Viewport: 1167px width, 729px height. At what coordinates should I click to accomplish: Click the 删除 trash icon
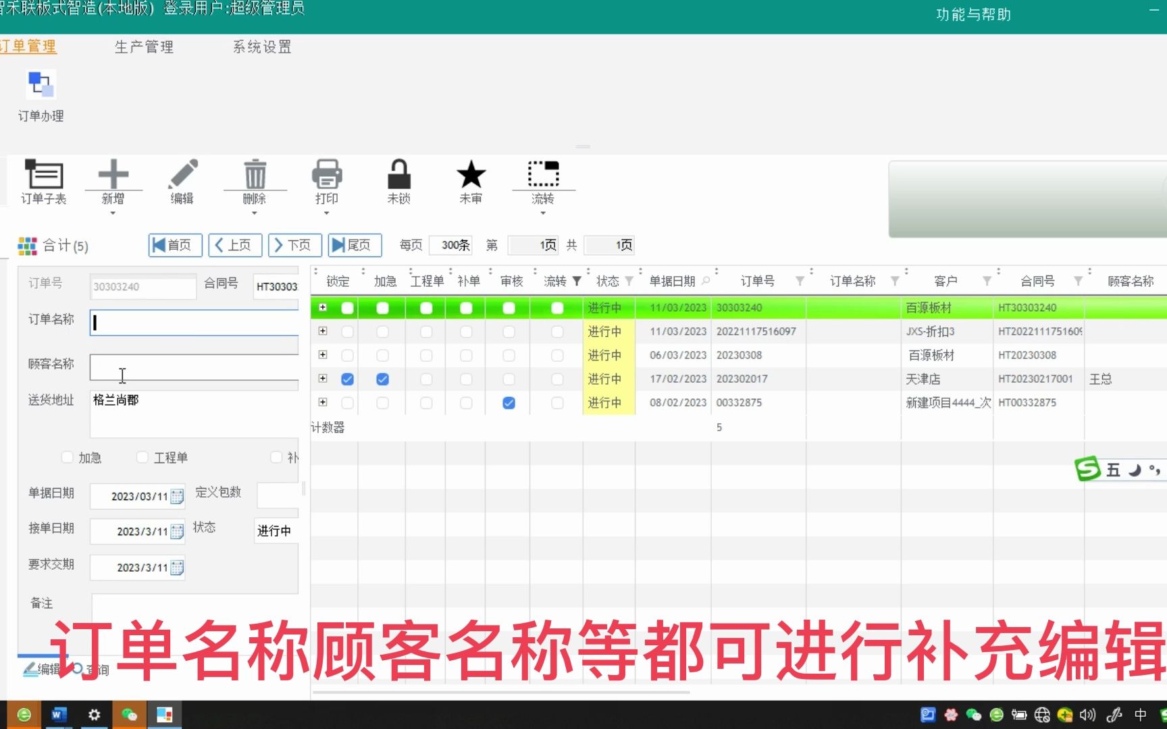pos(255,179)
